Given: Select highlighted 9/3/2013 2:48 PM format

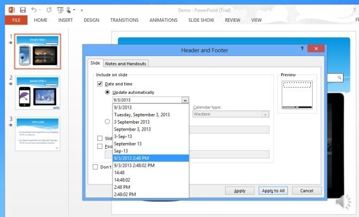Looking at the screenshot, I should (151, 158).
